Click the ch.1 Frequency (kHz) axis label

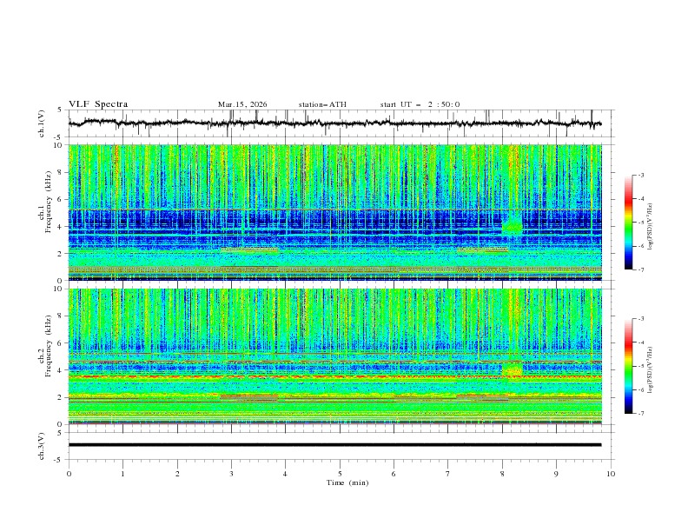tap(44, 202)
